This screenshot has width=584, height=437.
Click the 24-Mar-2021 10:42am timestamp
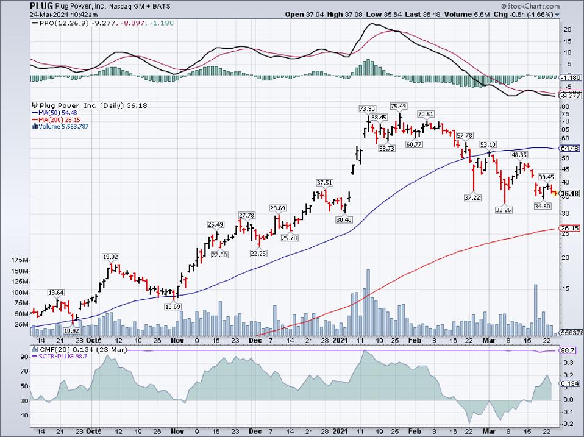pyautogui.click(x=64, y=15)
